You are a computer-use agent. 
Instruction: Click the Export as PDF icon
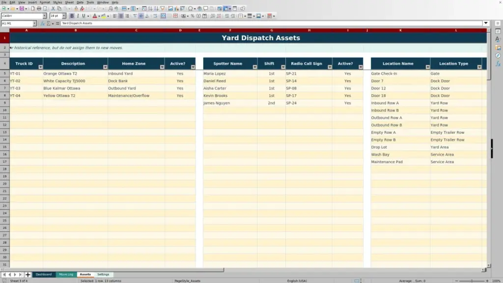33,8
